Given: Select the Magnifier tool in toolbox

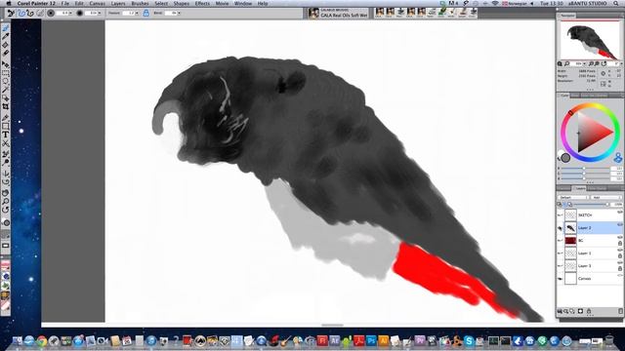Looking at the screenshot, I should tap(6, 201).
